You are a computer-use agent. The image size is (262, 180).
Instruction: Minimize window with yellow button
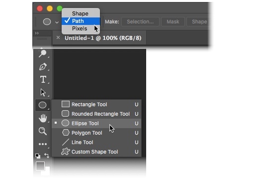tap(50, 8)
